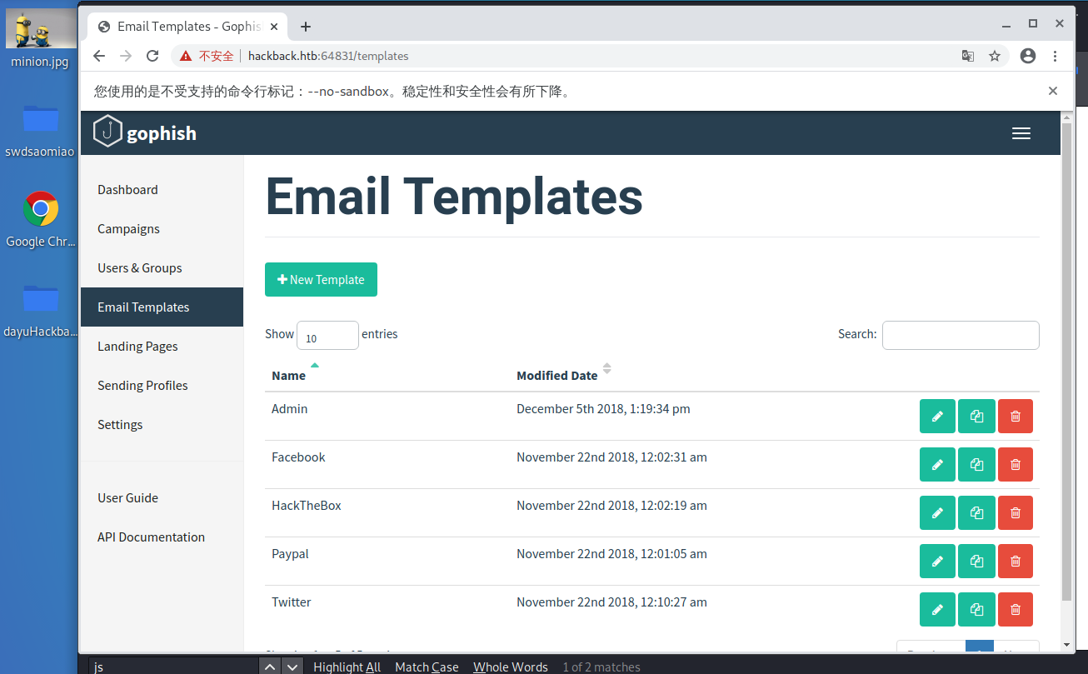Reload the current page

click(152, 56)
